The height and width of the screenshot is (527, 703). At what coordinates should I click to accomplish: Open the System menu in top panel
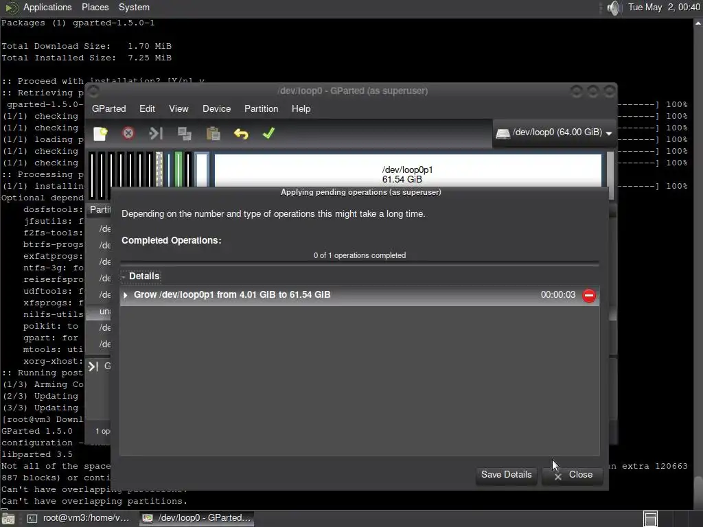pyautogui.click(x=134, y=7)
